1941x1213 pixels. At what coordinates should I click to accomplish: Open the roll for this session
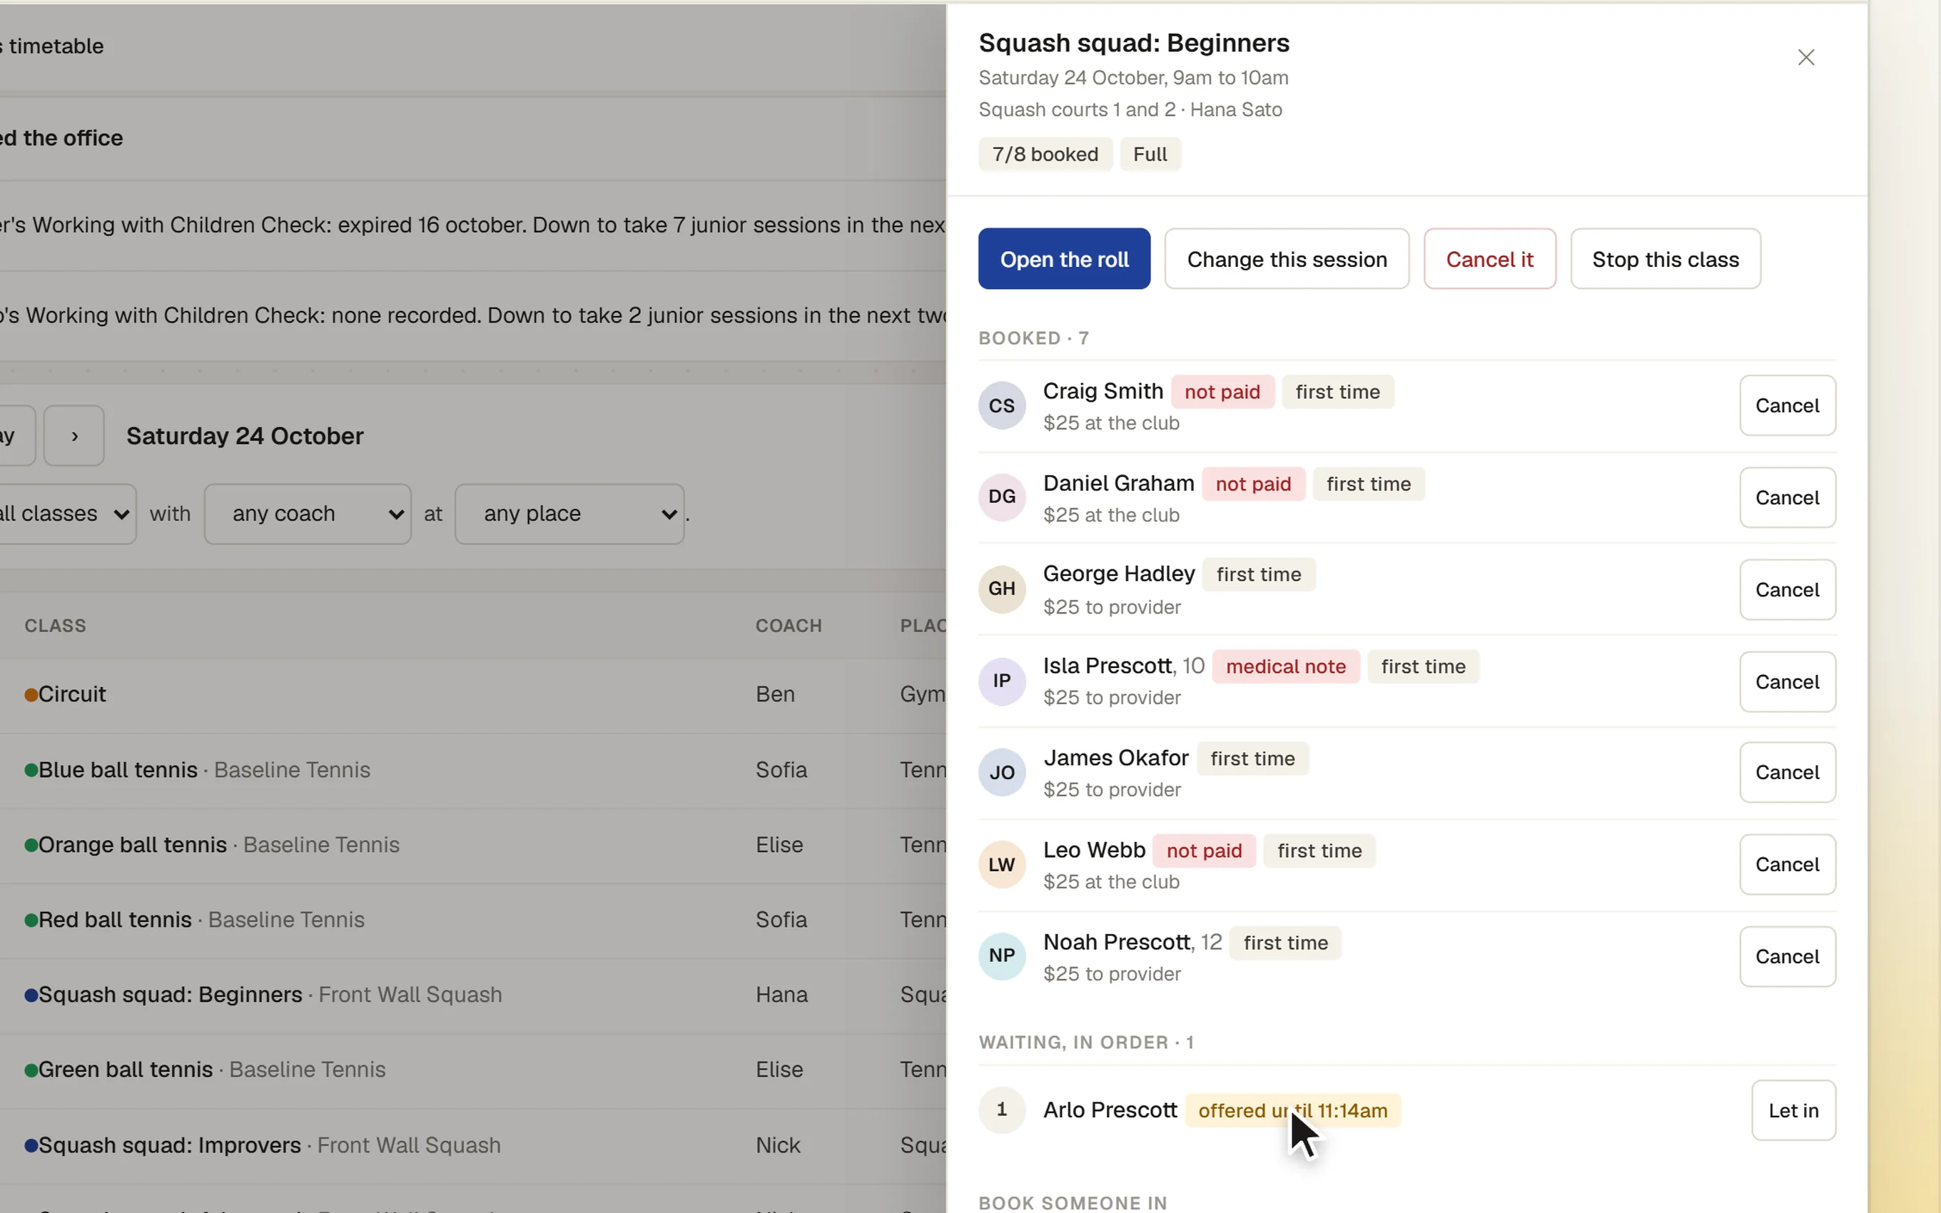click(1063, 259)
